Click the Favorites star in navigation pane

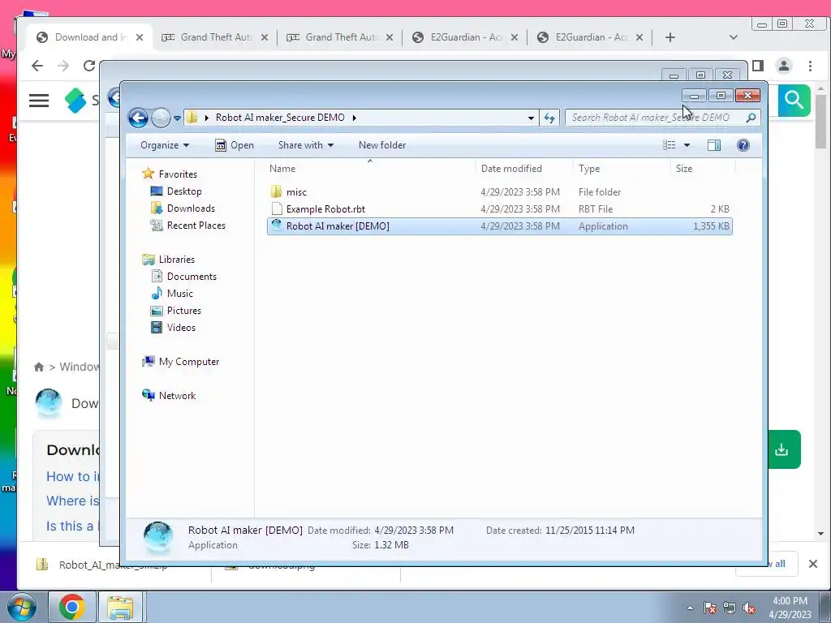[148, 174]
